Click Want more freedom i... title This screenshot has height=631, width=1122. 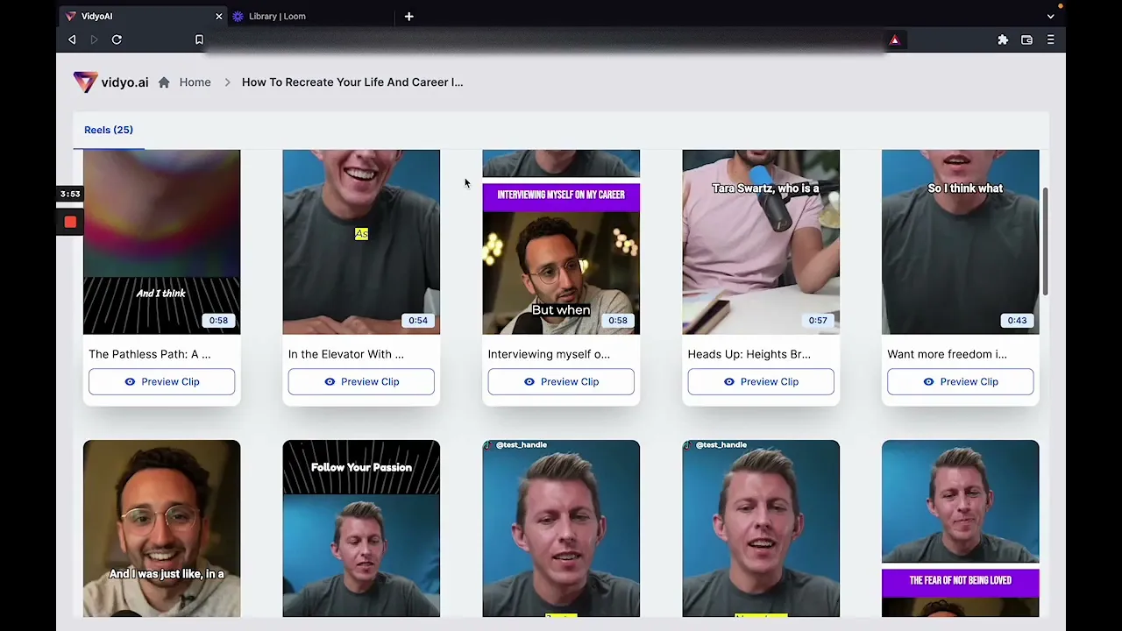tap(948, 354)
